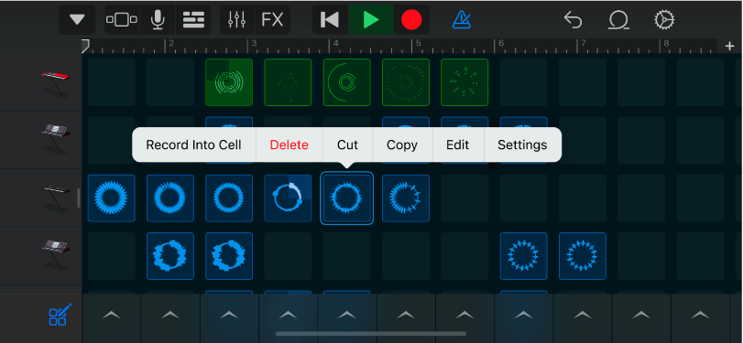Screen dimensions: 743x343
Task: Click bar 2 on the ruler
Action: tap(171, 44)
